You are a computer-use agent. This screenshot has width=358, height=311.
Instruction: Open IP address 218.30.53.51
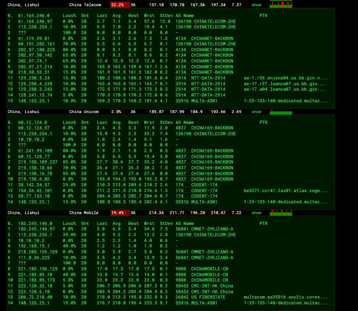[34, 72]
